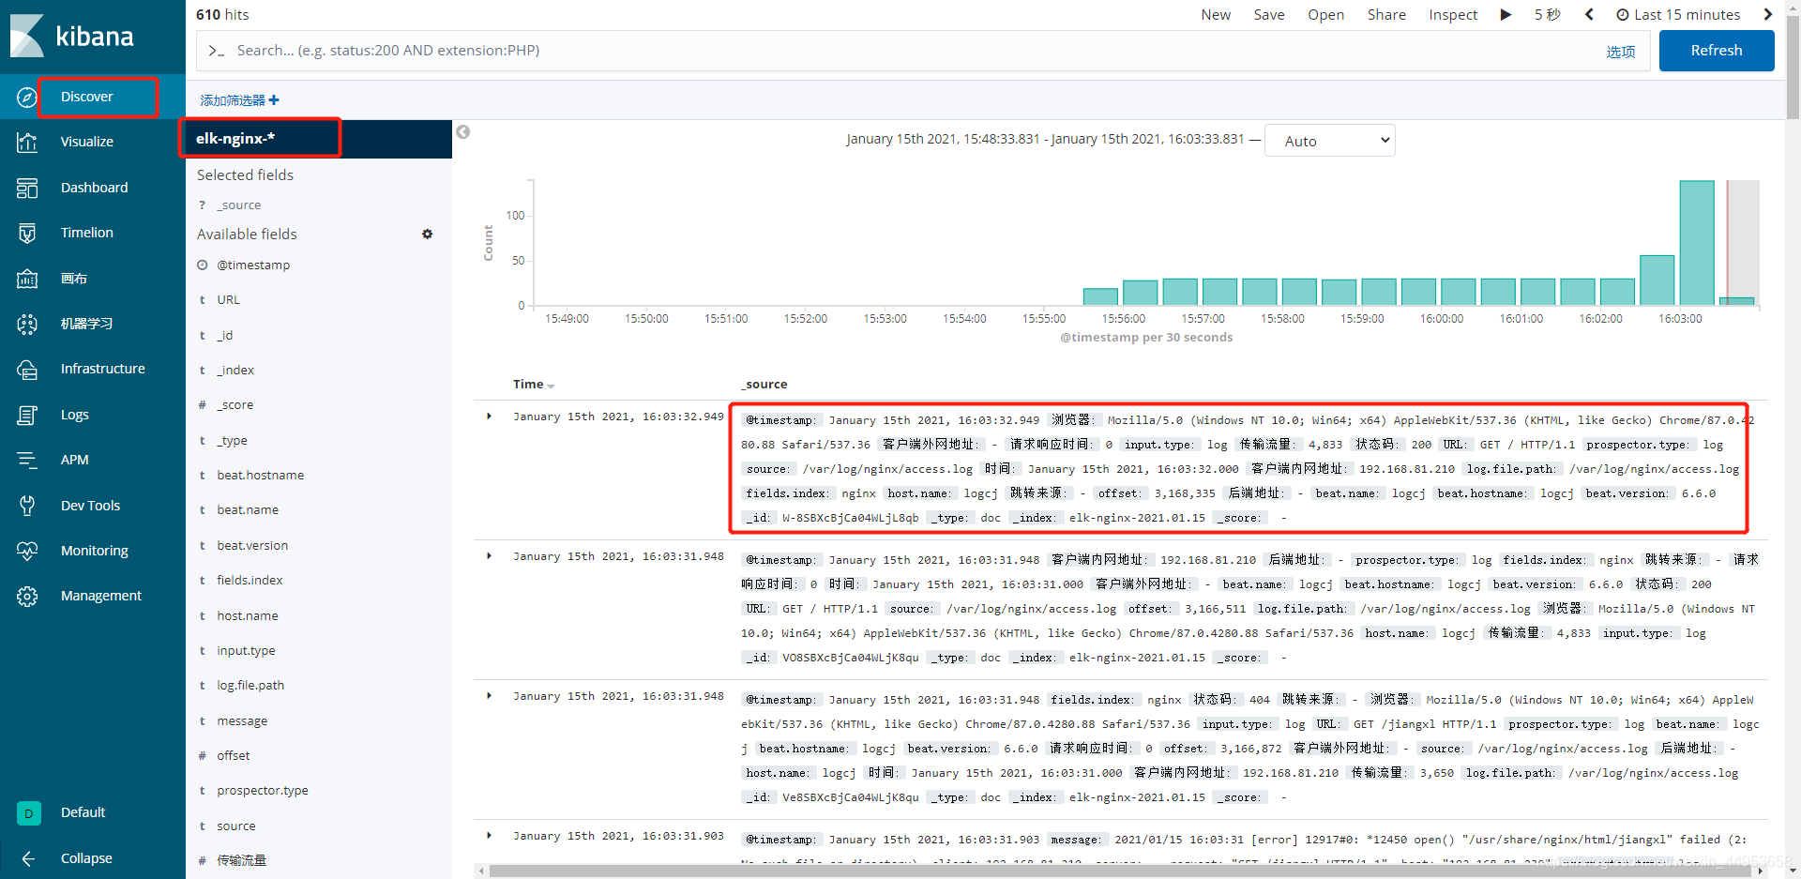Open Timelion from the sidebar icon
Image resolution: width=1801 pixels, height=879 pixels.
click(27, 233)
